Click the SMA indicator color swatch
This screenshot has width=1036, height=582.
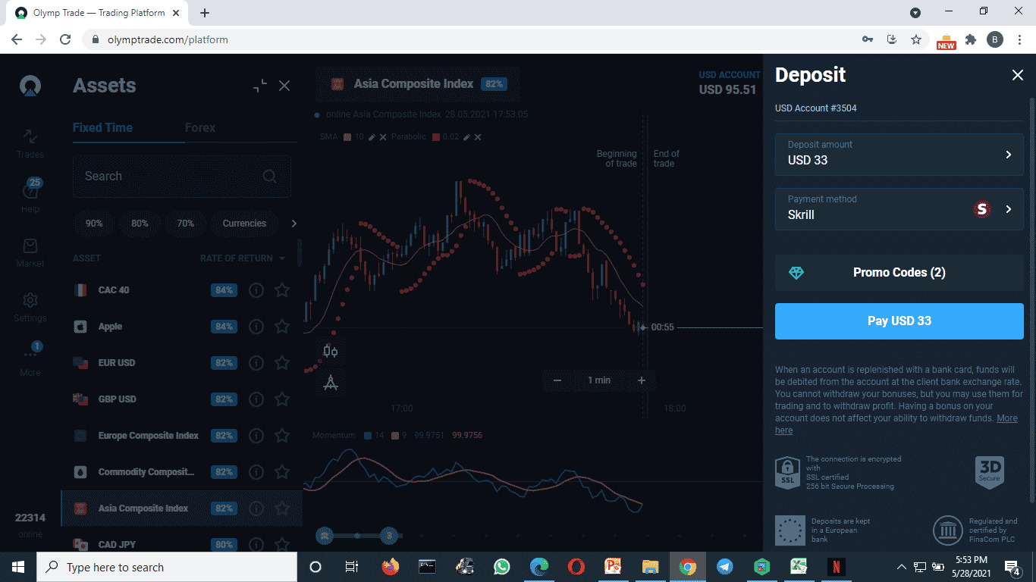tap(347, 137)
